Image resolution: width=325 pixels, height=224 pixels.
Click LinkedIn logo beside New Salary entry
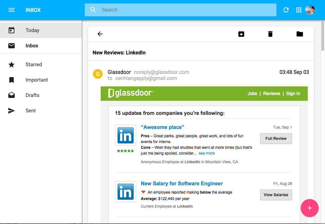(125, 192)
